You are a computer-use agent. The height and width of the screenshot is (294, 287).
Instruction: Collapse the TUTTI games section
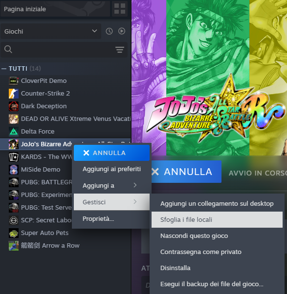click(4, 69)
